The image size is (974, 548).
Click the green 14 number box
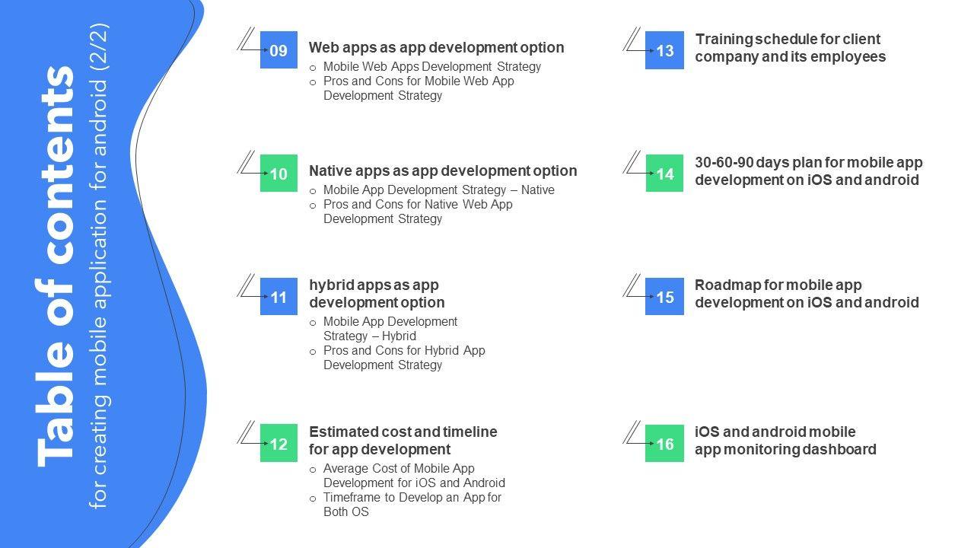tap(664, 174)
